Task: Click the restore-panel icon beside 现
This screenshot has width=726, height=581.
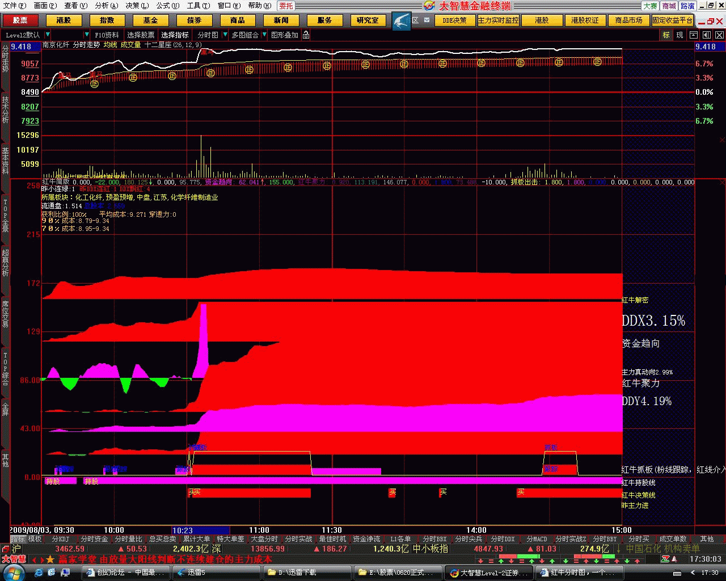Action: click(693, 35)
